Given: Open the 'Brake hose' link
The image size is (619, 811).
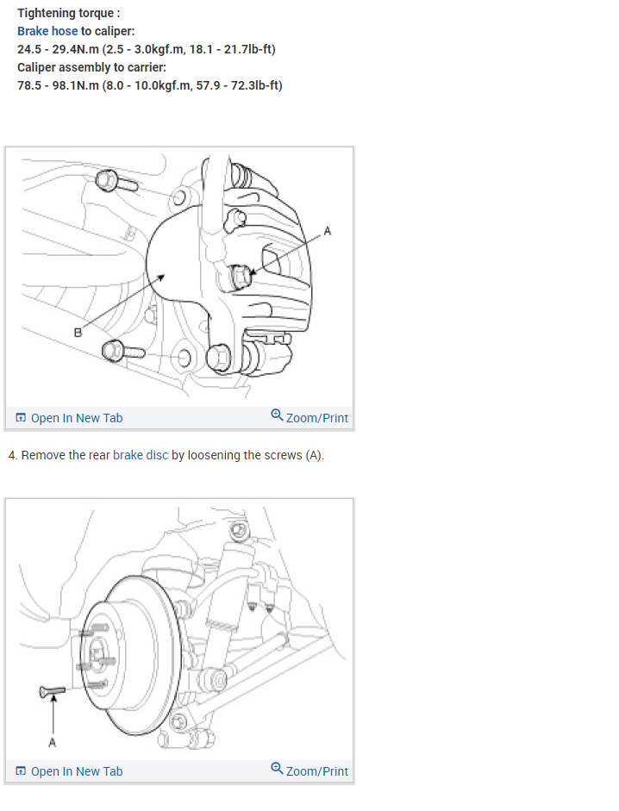Looking at the screenshot, I should (x=47, y=31).
